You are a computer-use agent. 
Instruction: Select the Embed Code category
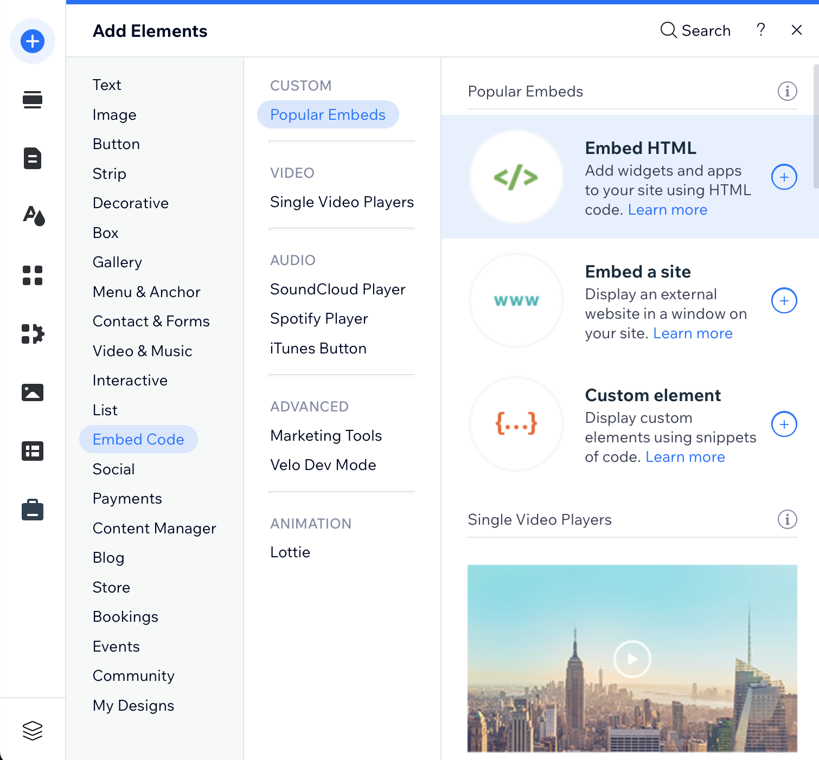pyautogui.click(x=138, y=439)
